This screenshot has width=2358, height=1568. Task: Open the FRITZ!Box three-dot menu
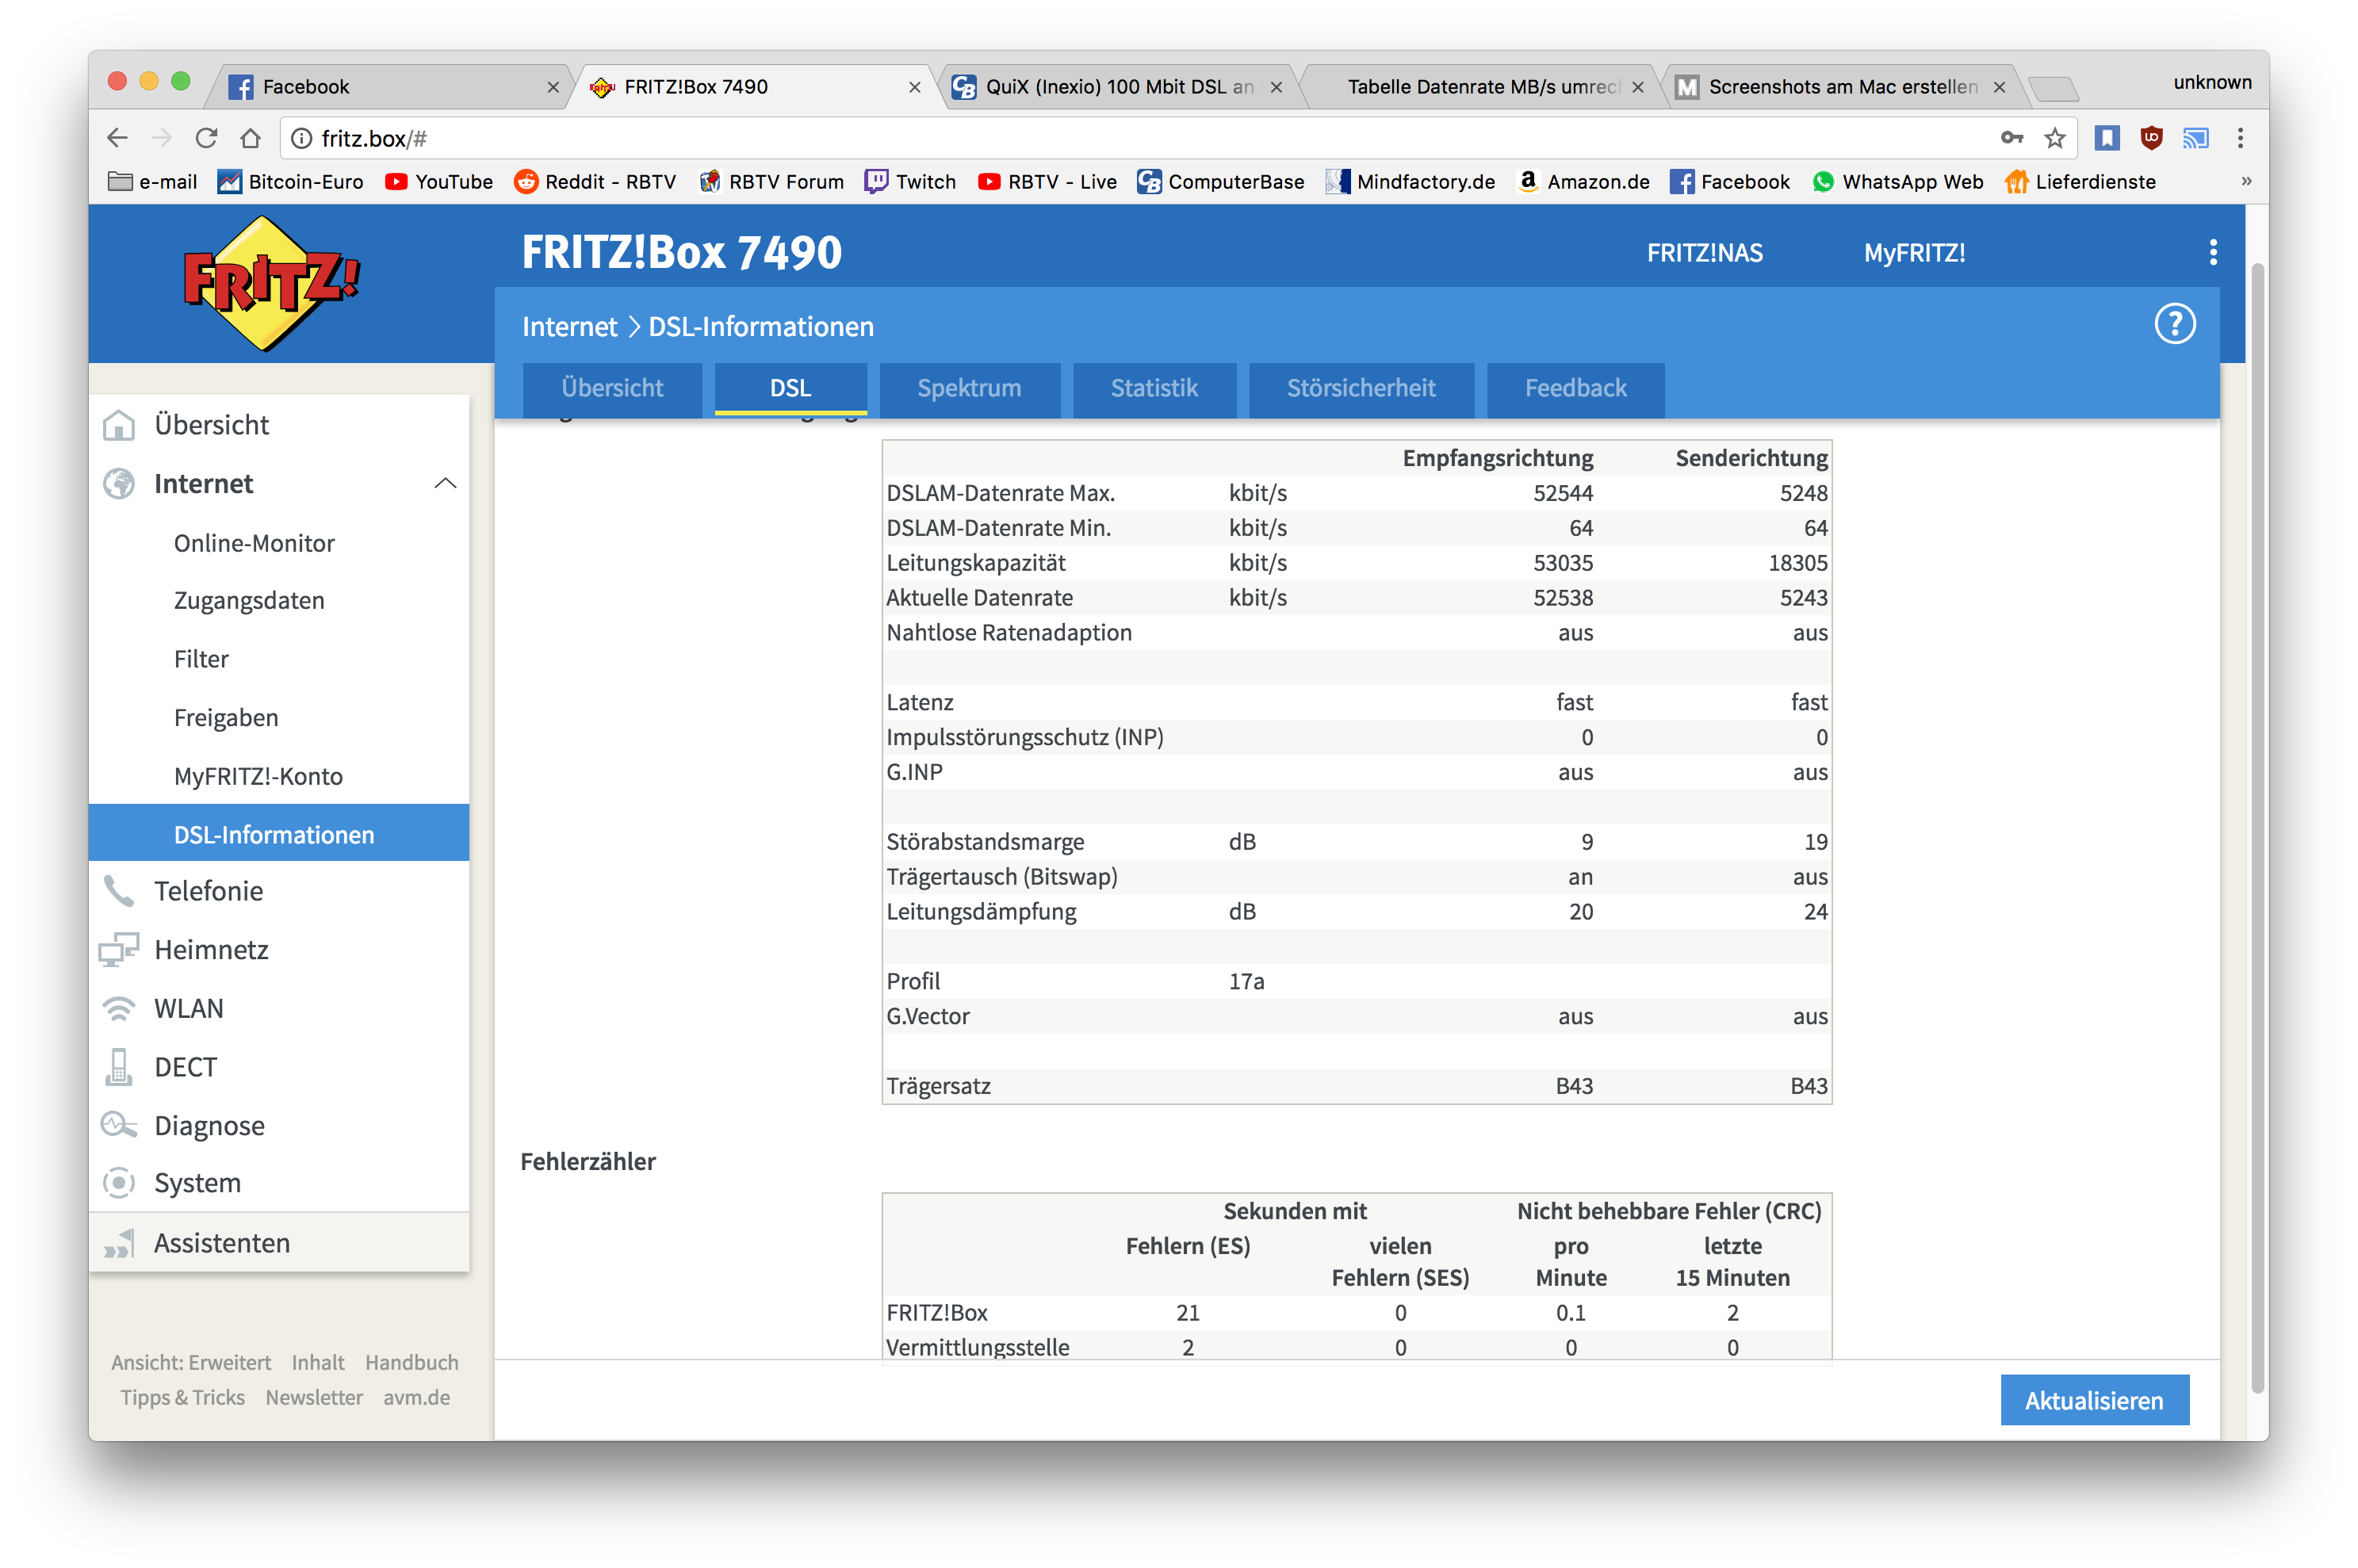[x=2212, y=252]
